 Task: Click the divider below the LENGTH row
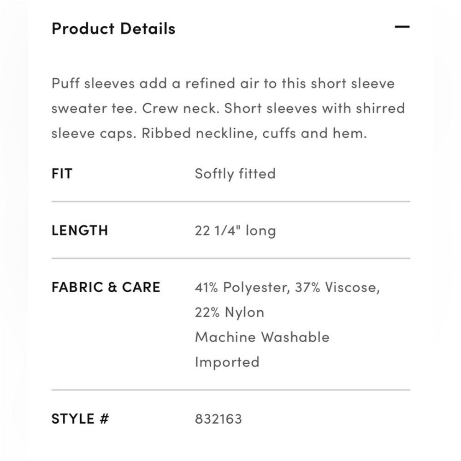point(231,259)
